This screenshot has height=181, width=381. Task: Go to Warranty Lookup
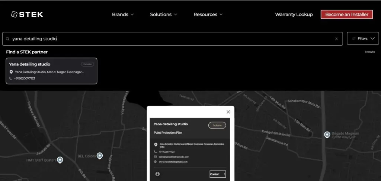[294, 14]
